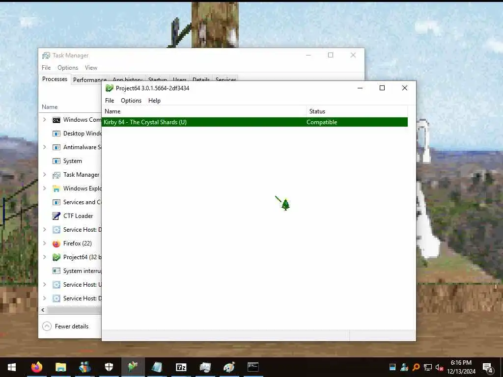Click the Compatible status cell
The width and height of the screenshot is (503, 377).
(322, 122)
